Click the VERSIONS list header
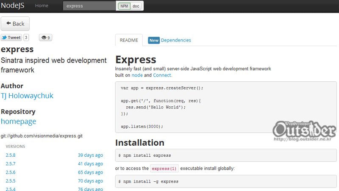Image resolution: width=339 pixels, height=191 pixels. (15, 147)
